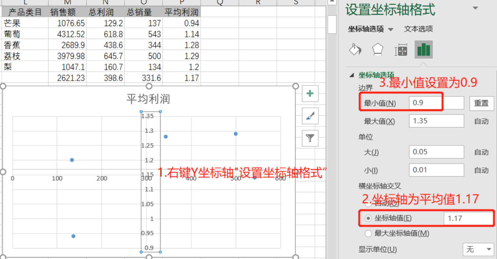Click the Chart Styles paintbrush button
Screen dimensions: 497x259
pos(310,116)
